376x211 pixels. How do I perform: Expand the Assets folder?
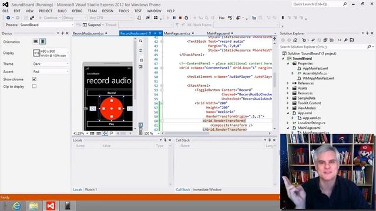pos(287,89)
